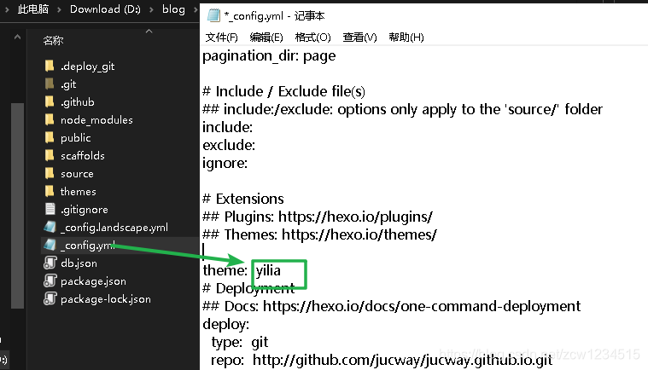Select the source folder name
Screen dimensions: 648x370
77,174
